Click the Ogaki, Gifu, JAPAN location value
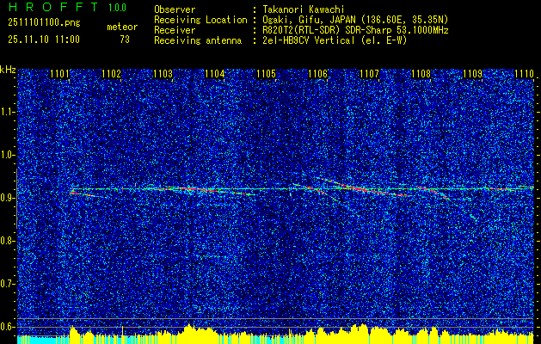Image resolution: width=541 pixels, height=344 pixels. [355, 20]
